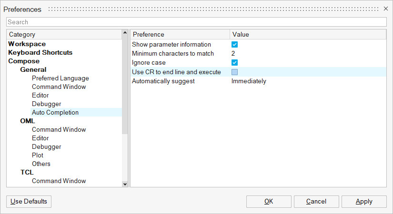Enable Use CR to end line checkbox
Image resolution: width=393 pixels, height=214 pixels.
pyautogui.click(x=234, y=72)
